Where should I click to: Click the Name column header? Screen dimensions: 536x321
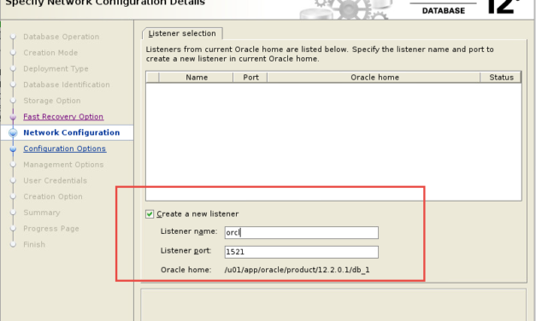197,78
